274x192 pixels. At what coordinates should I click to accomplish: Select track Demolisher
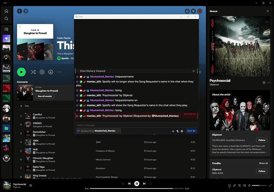coord(39,132)
